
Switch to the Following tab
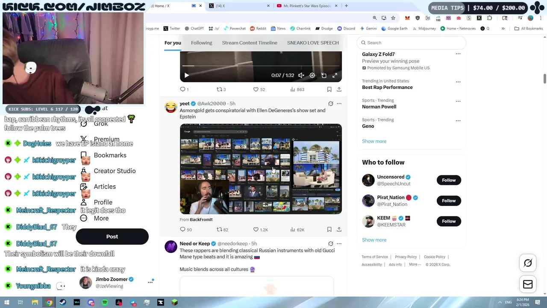[201, 43]
